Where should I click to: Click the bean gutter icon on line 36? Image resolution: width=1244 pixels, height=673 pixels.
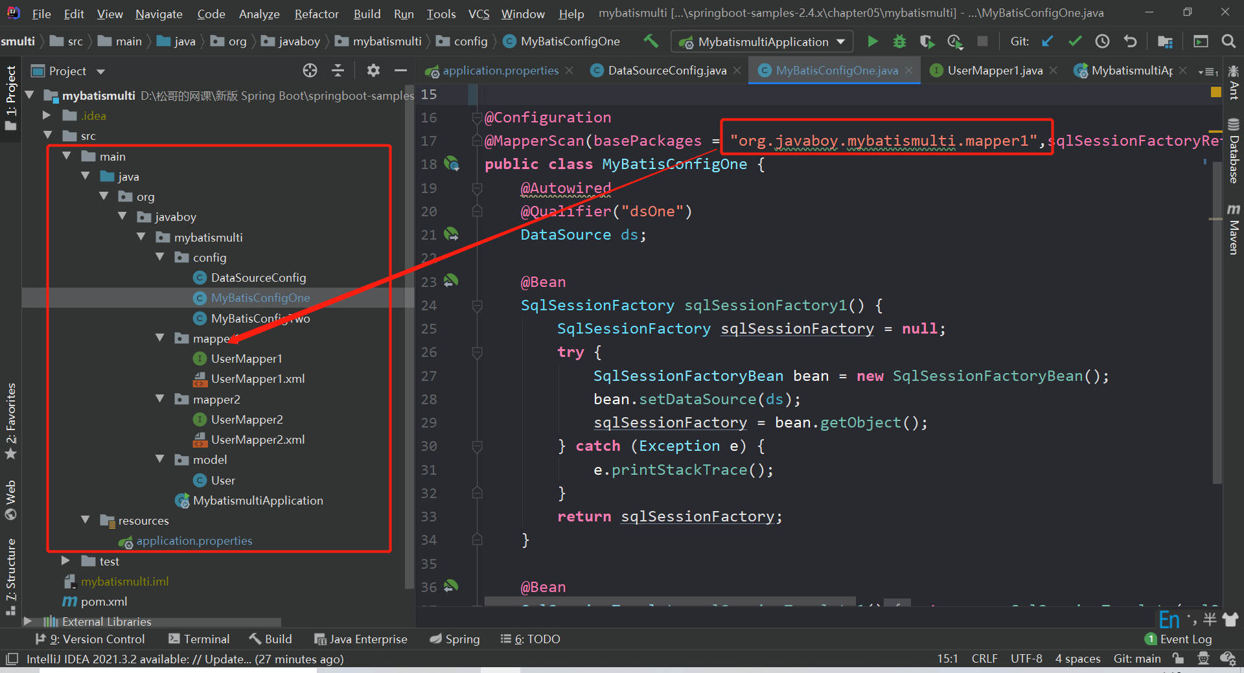click(x=452, y=586)
